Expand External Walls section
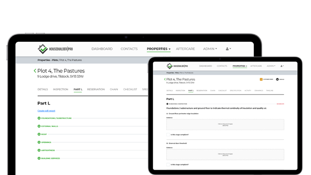 (x=48, y=126)
